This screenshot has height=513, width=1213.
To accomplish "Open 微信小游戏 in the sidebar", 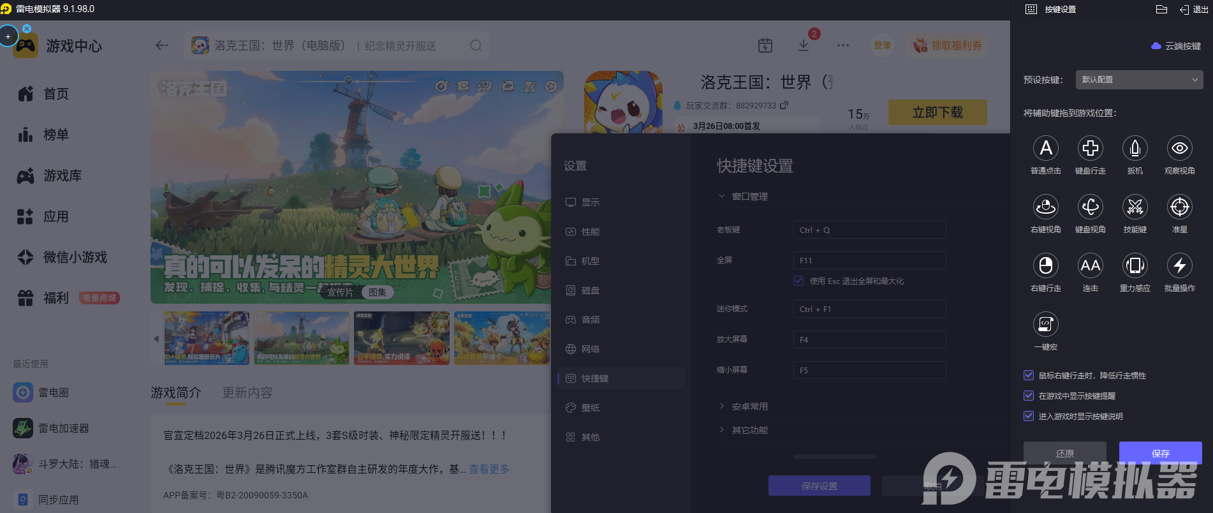I will [62, 257].
